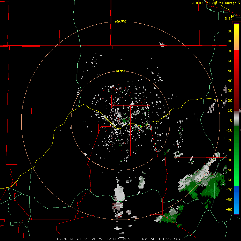Image resolution: width=241 pixels, height=241 pixels.
Task: Click the [KT] units label
Action: point(229,18)
